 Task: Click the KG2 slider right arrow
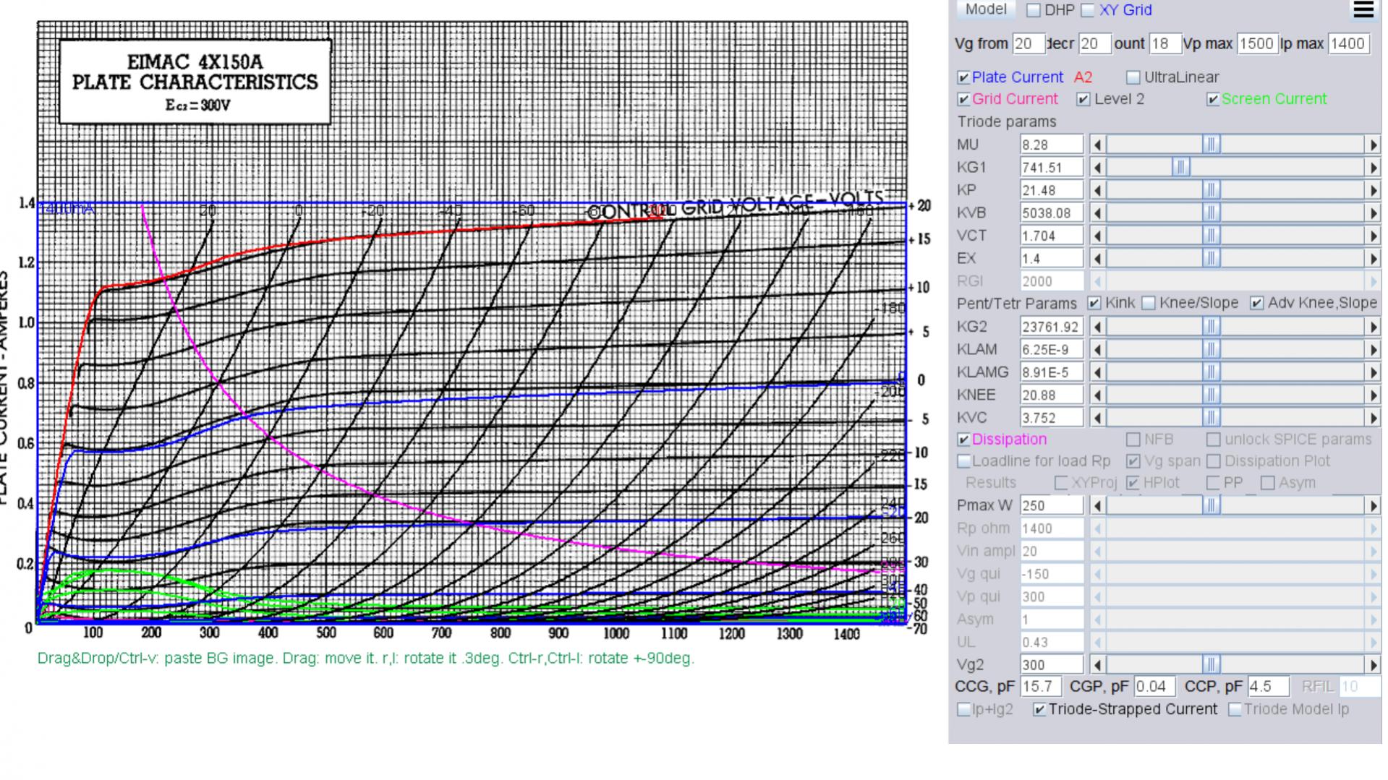(x=1373, y=327)
